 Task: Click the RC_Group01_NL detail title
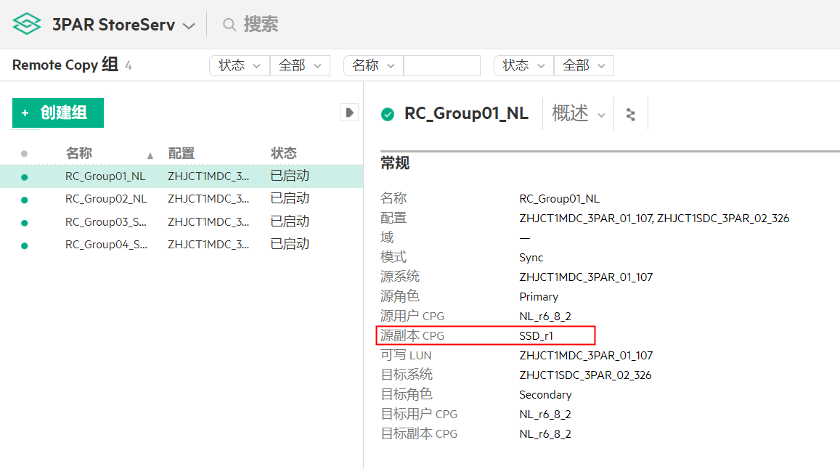coord(466,114)
